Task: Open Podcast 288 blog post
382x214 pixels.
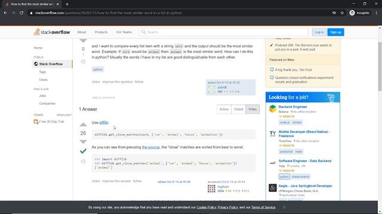Action: tap(303, 48)
